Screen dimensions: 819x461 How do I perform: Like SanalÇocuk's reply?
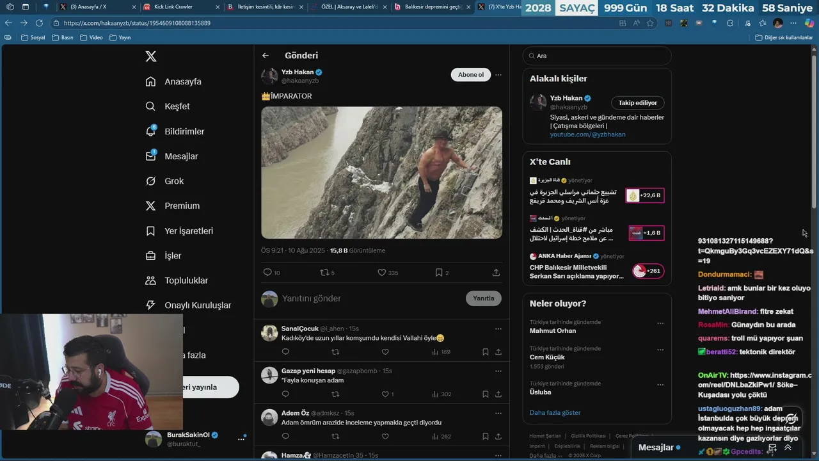click(x=385, y=352)
